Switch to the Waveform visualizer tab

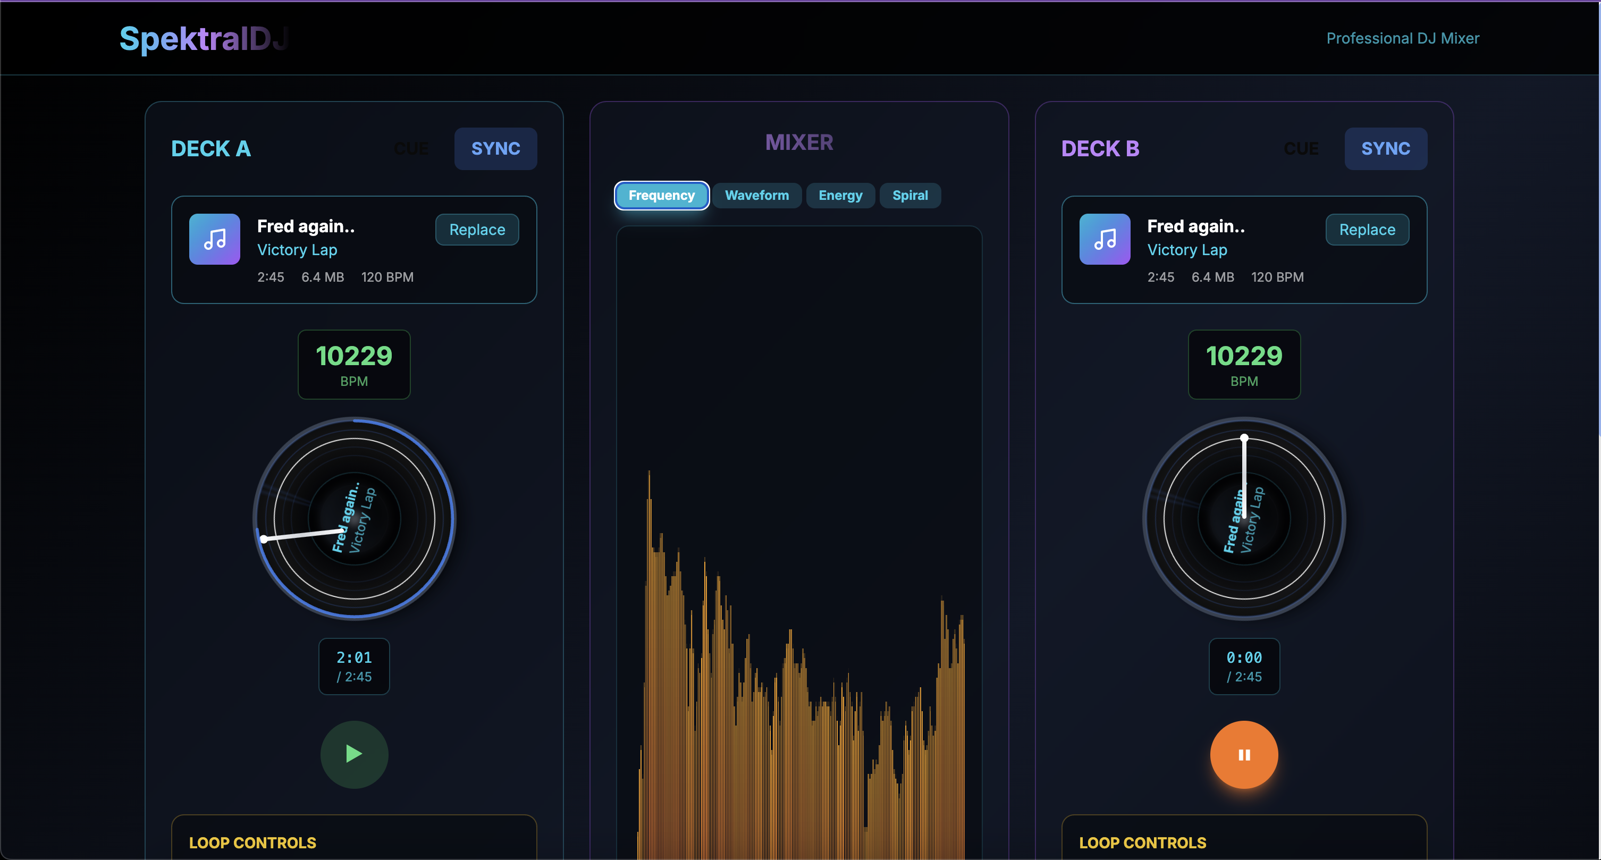tap(756, 195)
